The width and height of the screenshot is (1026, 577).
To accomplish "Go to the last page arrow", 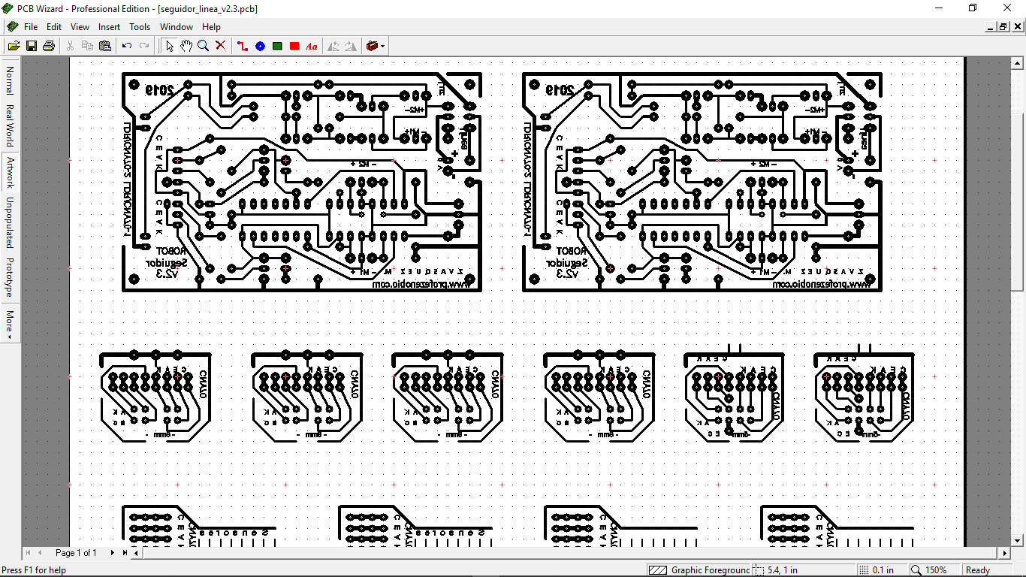I will (125, 553).
